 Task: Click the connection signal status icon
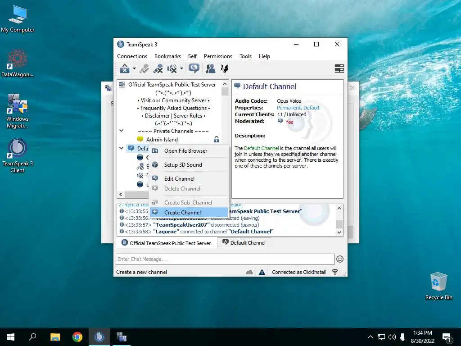tap(335, 272)
